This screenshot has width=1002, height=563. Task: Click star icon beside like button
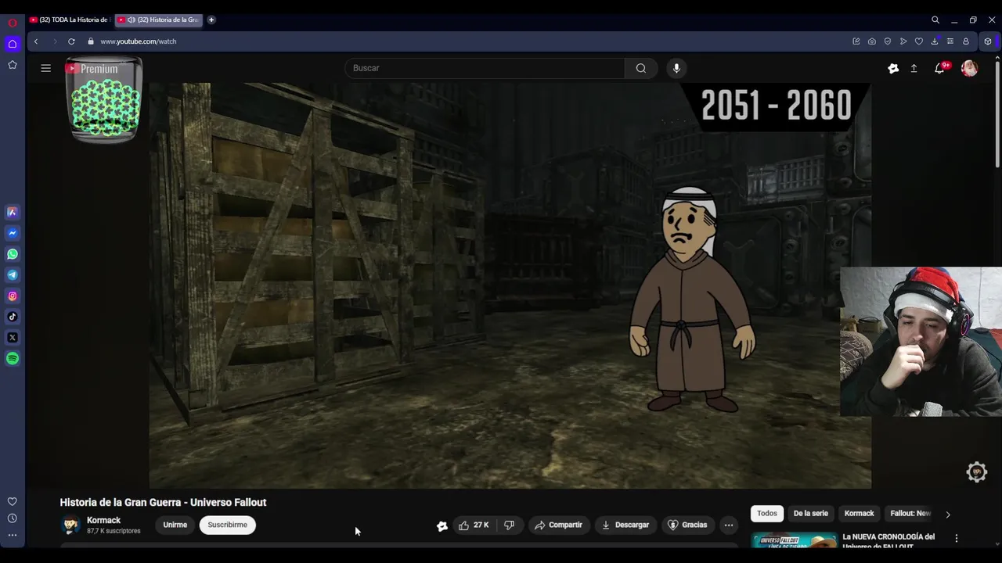pyautogui.click(x=442, y=525)
